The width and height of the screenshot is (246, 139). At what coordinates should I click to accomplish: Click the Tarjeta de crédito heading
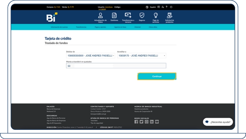click(x=58, y=39)
